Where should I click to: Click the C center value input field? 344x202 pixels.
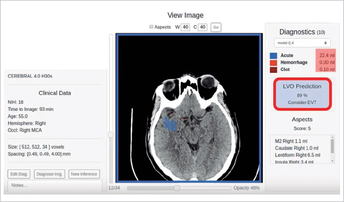[x=202, y=27]
